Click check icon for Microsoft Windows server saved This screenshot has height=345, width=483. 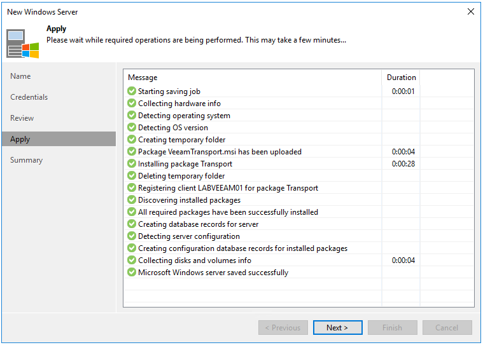click(132, 273)
